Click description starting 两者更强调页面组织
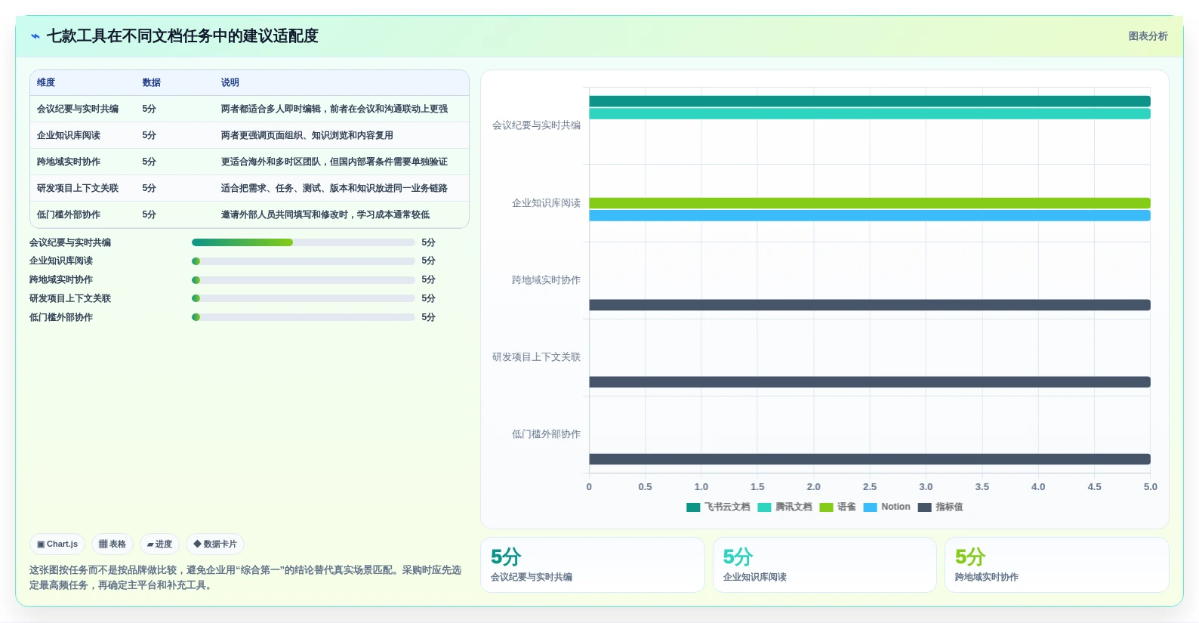Viewport: 1199px width, 623px height. [x=307, y=135]
